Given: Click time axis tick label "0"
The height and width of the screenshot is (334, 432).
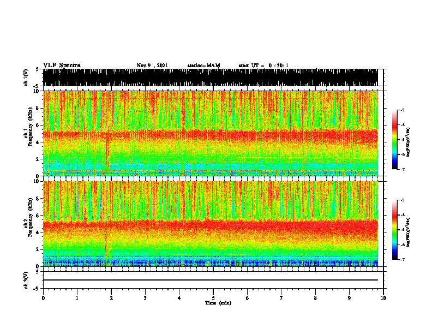Looking at the screenshot, I should coord(43,298).
